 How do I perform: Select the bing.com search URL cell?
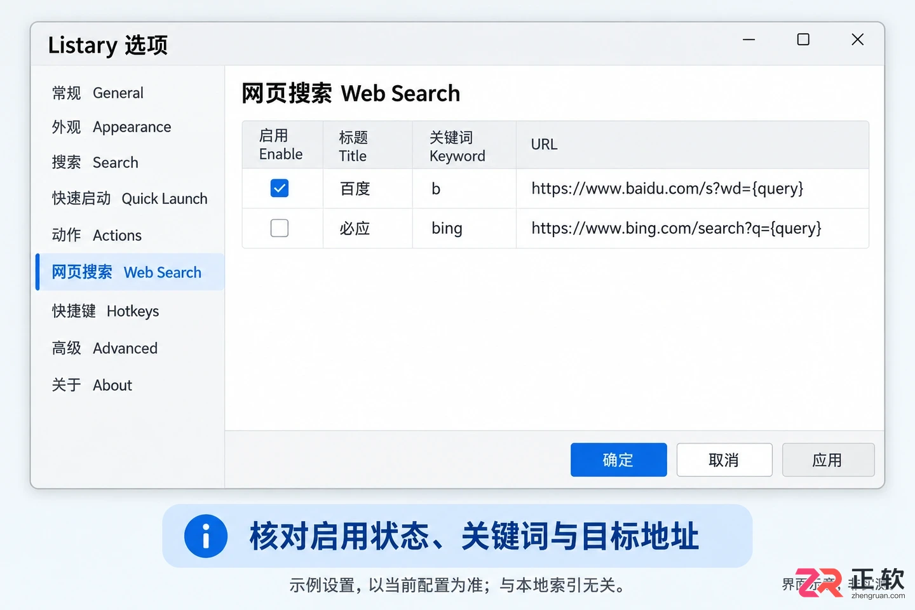pos(693,228)
